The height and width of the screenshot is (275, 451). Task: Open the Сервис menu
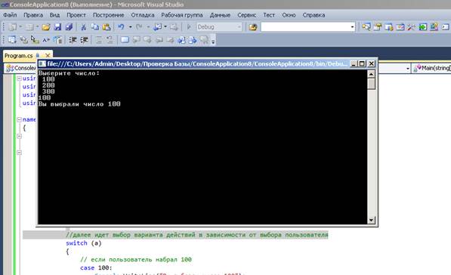(246, 15)
